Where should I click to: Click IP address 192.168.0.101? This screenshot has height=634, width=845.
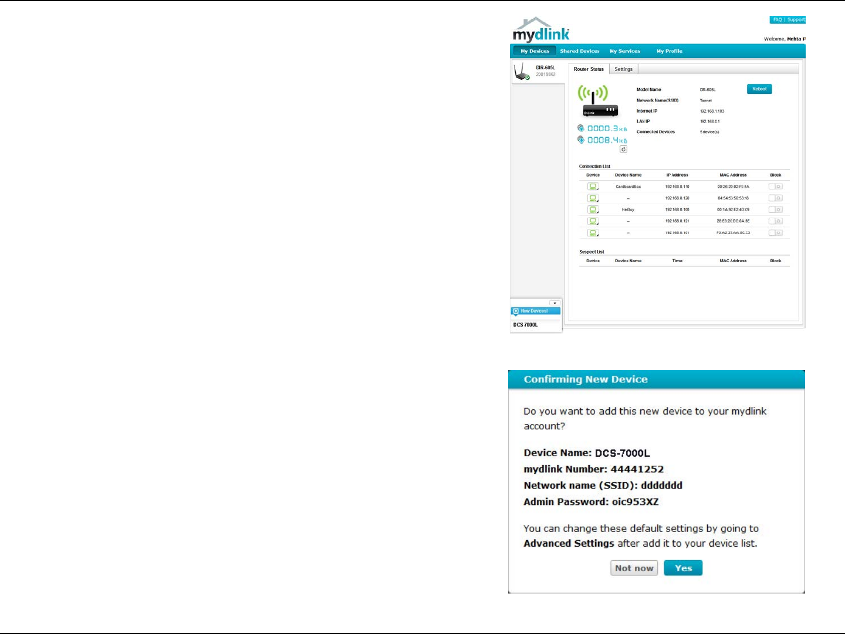[677, 233]
